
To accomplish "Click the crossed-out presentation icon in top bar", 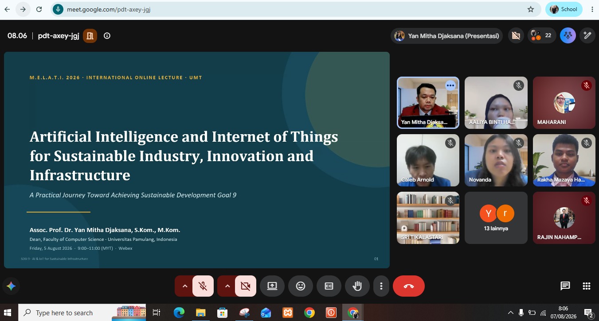I will point(516,36).
